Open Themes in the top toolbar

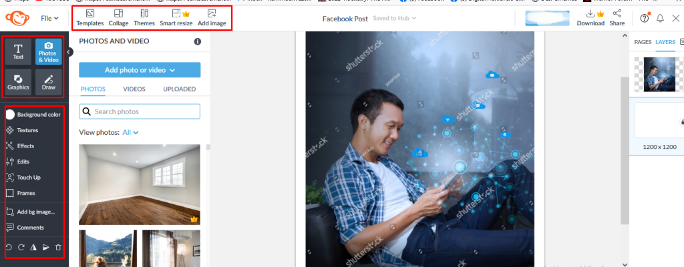[x=144, y=18]
